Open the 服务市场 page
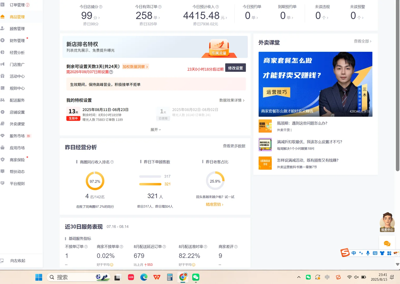Image resolution: width=400 pixels, height=284 pixels. click(x=17, y=136)
